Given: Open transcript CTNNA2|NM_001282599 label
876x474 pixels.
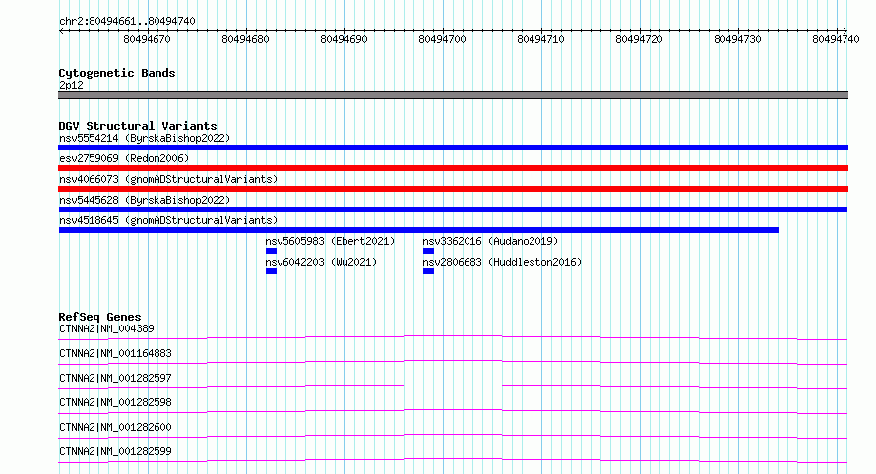Looking at the screenshot, I should click(x=115, y=451).
